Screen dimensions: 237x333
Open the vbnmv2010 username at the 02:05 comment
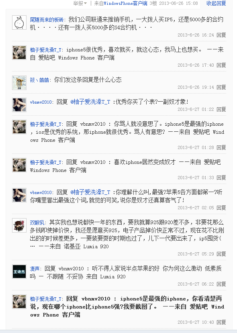click(41, 192)
